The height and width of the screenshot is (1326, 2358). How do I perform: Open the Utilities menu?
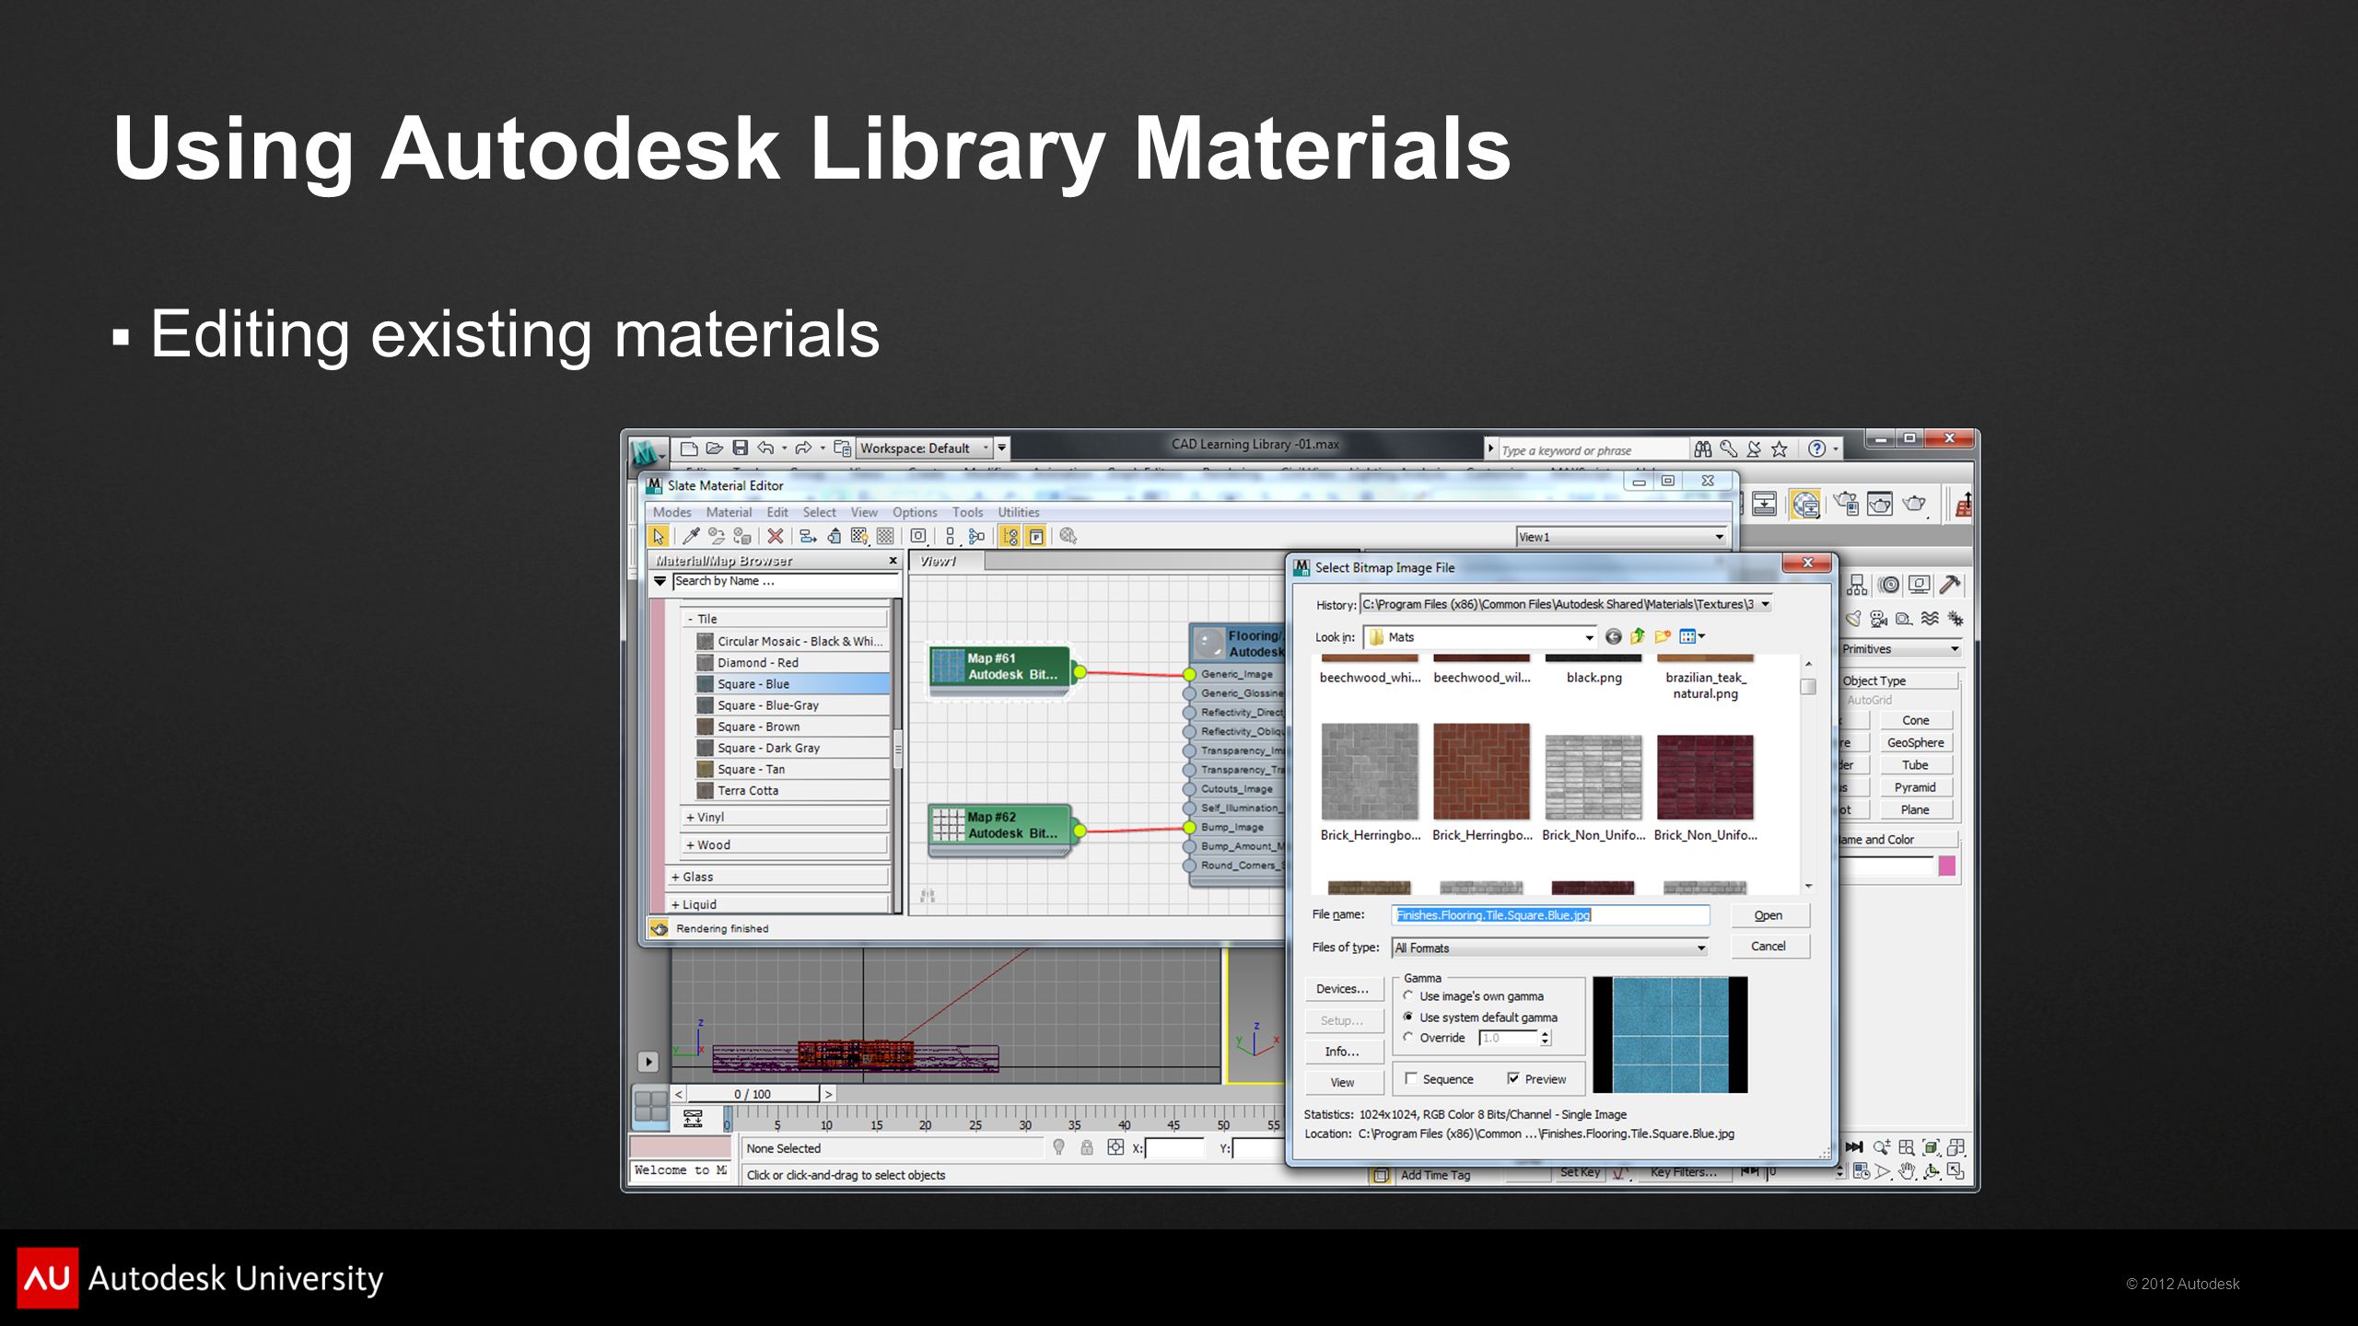[x=1018, y=512]
